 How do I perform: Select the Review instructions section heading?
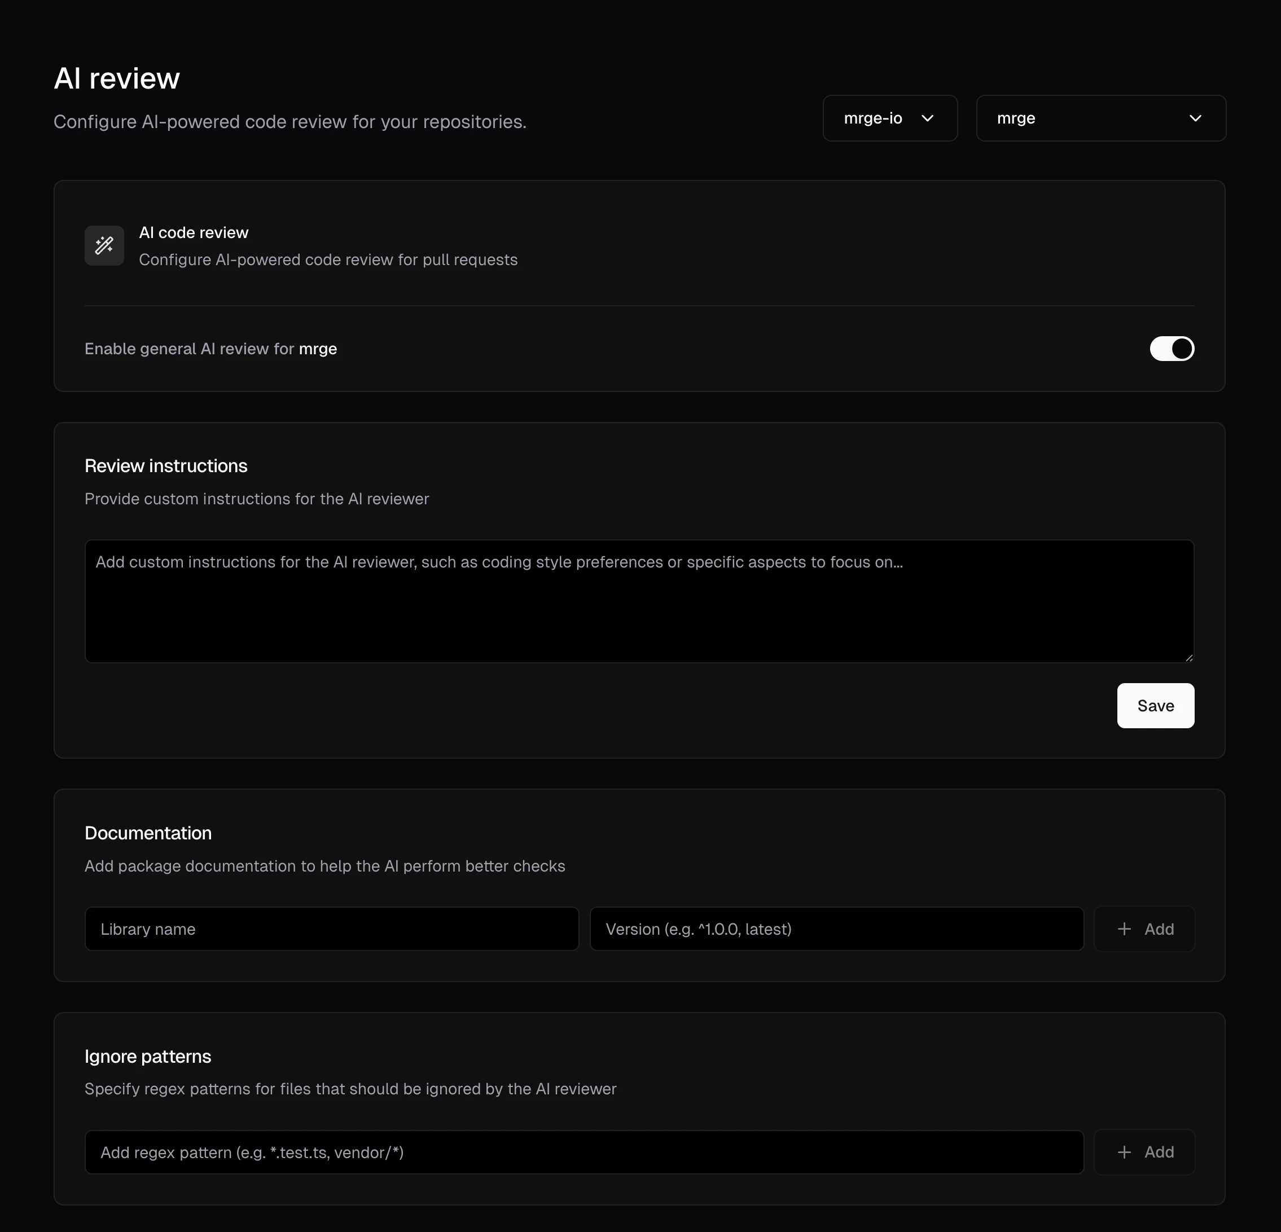(165, 466)
